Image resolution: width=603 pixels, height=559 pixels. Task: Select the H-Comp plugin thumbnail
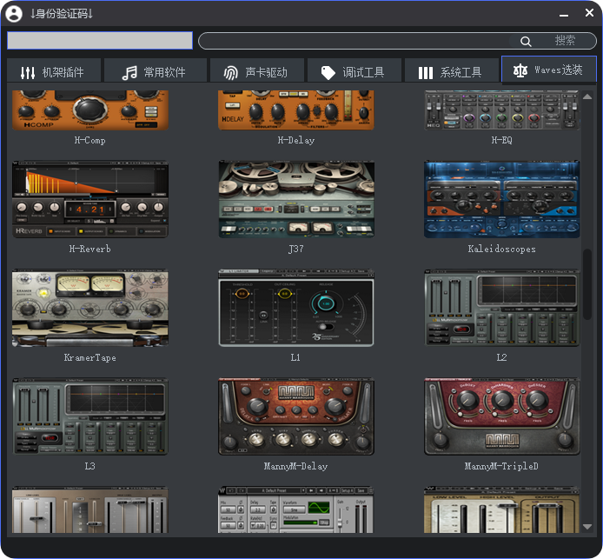click(90, 110)
